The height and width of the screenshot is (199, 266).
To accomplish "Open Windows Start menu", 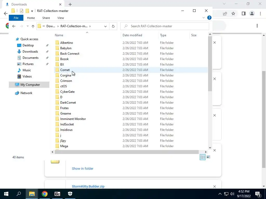I will (6, 194).
